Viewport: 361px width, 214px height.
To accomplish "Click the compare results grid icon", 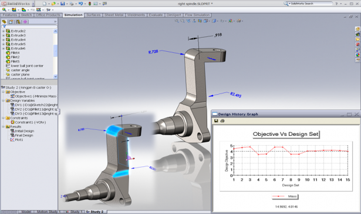I will coord(39,9).
